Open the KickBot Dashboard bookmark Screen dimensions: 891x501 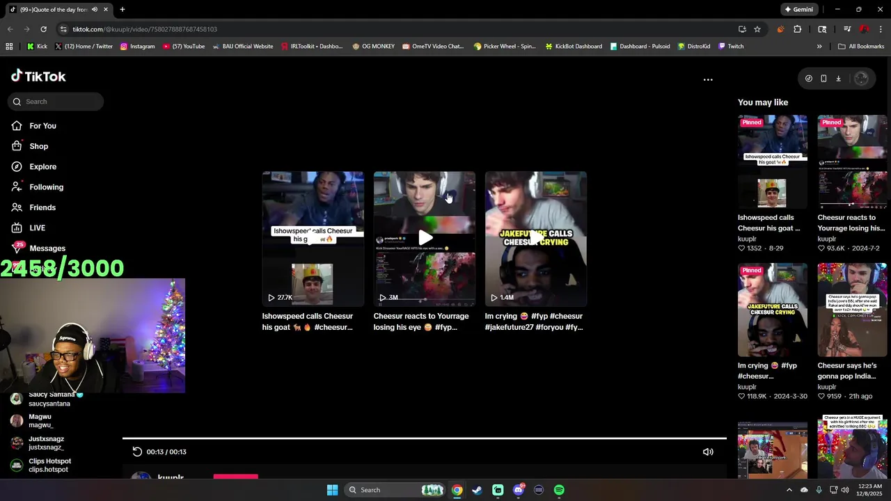(573, 47)
